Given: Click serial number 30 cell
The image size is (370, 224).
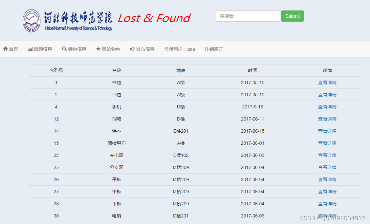Looking at the screenshot, I should pos(56,216).
